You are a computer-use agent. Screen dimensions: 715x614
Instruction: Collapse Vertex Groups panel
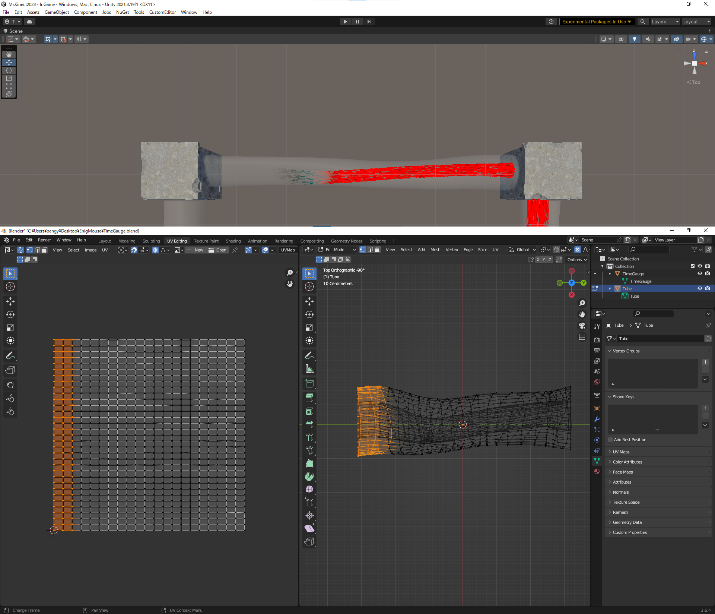(658, 351)
